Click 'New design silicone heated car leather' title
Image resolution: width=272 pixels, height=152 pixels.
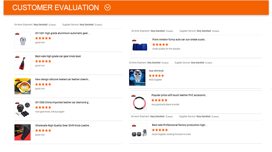click(62, 79)
